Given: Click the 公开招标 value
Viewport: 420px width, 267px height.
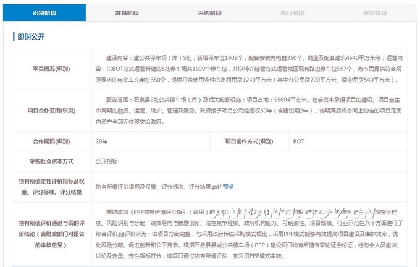Looking at the screenshot, I should [x=107, y=161].
